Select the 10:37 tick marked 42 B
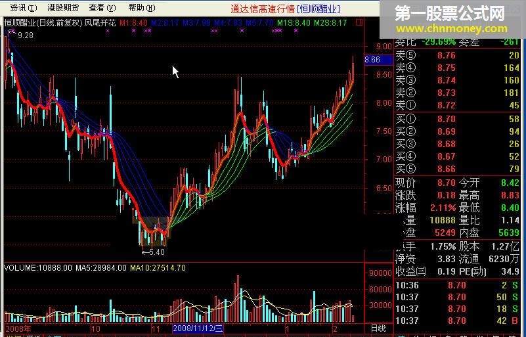The height and width of the screenshot is (337, 526). (456, 321)
